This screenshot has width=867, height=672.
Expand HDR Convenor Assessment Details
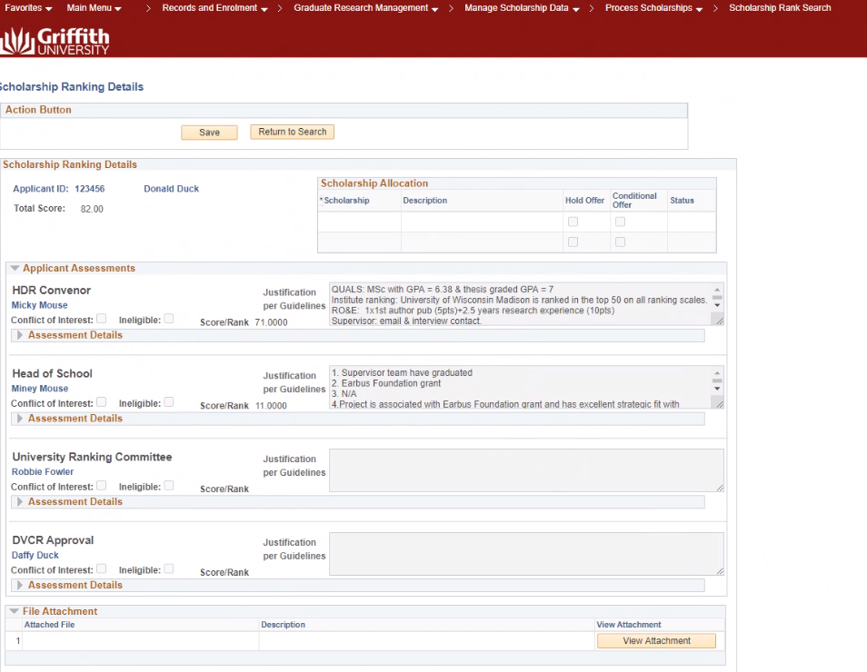tap(20, 335)
